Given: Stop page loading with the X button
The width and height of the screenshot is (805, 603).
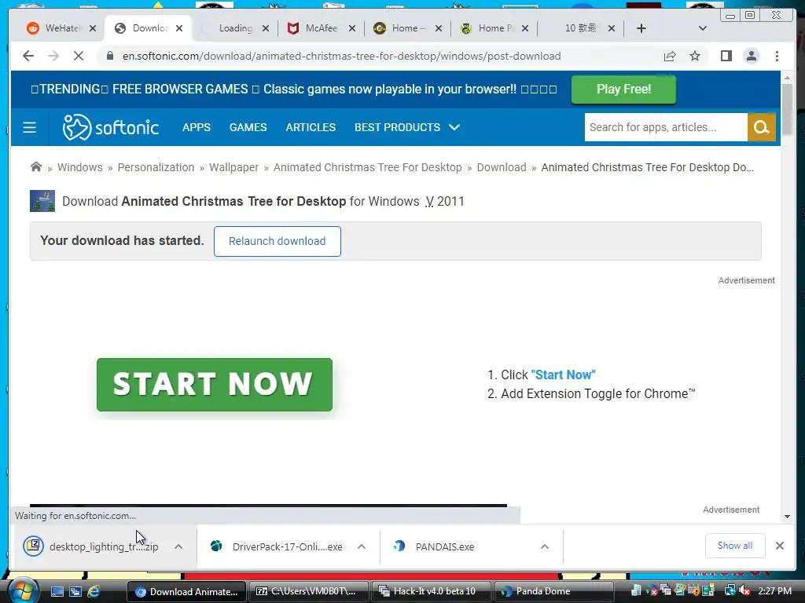Looking at the screenshot, I should [x=79, y=56].
